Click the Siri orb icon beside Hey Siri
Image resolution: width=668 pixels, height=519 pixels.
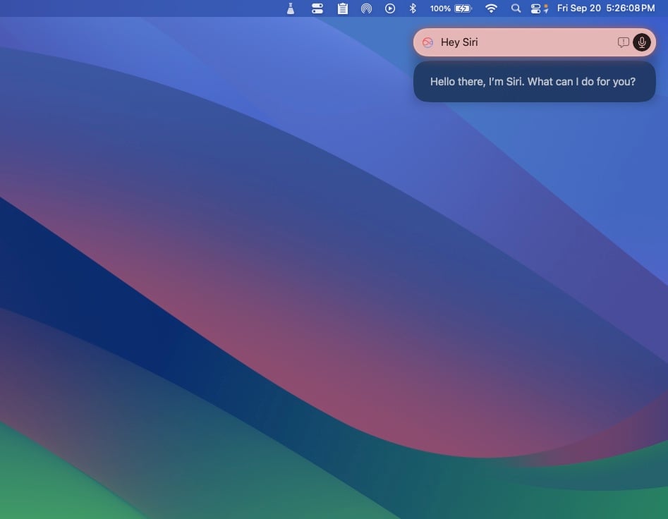coord(427,42)
